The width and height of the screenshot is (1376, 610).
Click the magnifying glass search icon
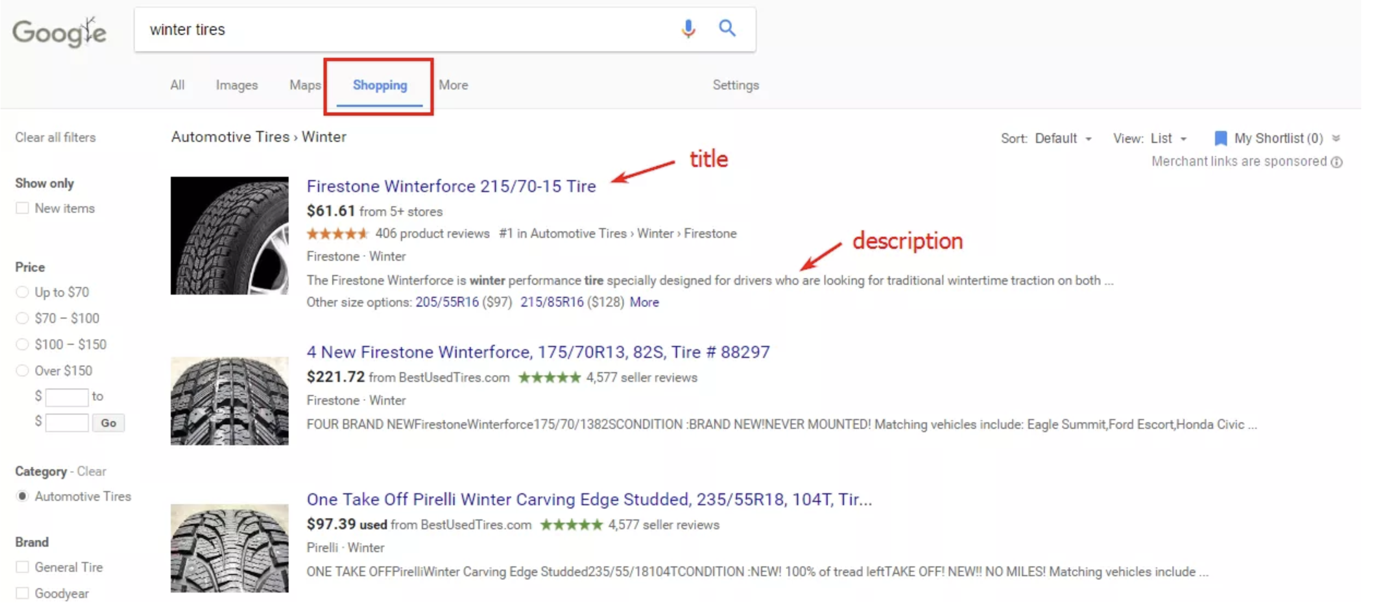(x=727, y=28)
